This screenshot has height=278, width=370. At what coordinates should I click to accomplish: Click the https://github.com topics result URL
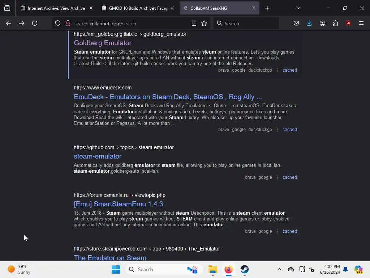(x=124, y=148)
